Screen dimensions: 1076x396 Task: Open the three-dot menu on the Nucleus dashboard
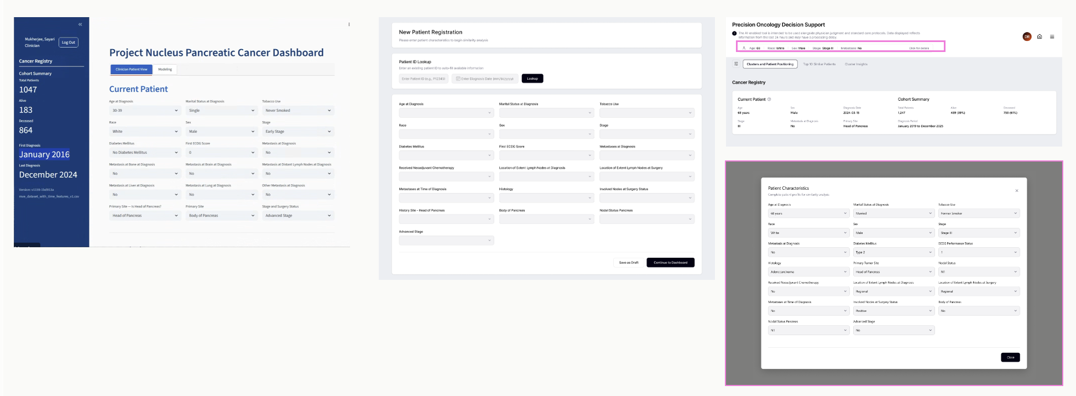[349, 24]
